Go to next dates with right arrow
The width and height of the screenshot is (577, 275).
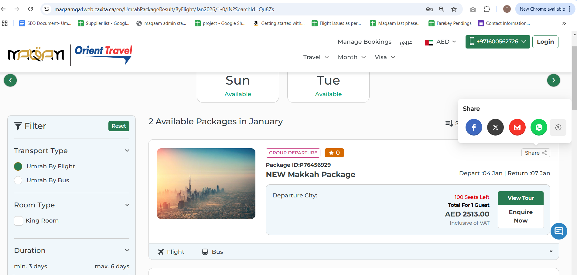coord(553,80)
